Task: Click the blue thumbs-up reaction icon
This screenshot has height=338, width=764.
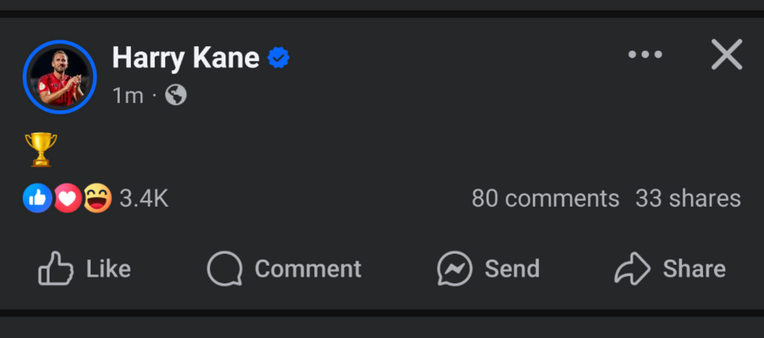Action: (37, 198)
